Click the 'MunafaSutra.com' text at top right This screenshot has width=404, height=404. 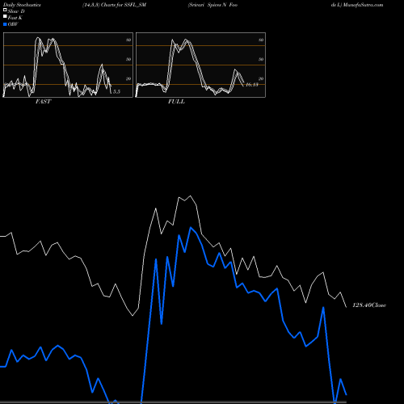[x=363, y=5]
